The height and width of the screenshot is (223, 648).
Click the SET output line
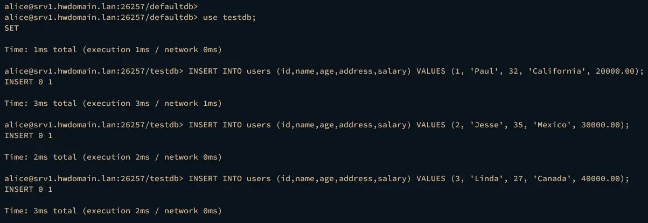pyautogui.click(x=11, y=28)
